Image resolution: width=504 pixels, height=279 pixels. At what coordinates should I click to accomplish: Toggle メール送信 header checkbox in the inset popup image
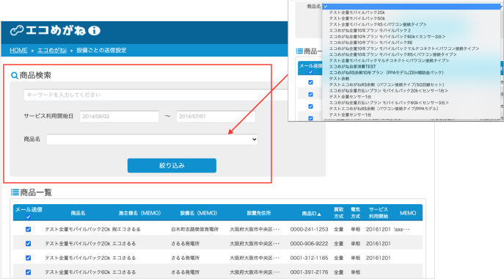click(310, 72)
